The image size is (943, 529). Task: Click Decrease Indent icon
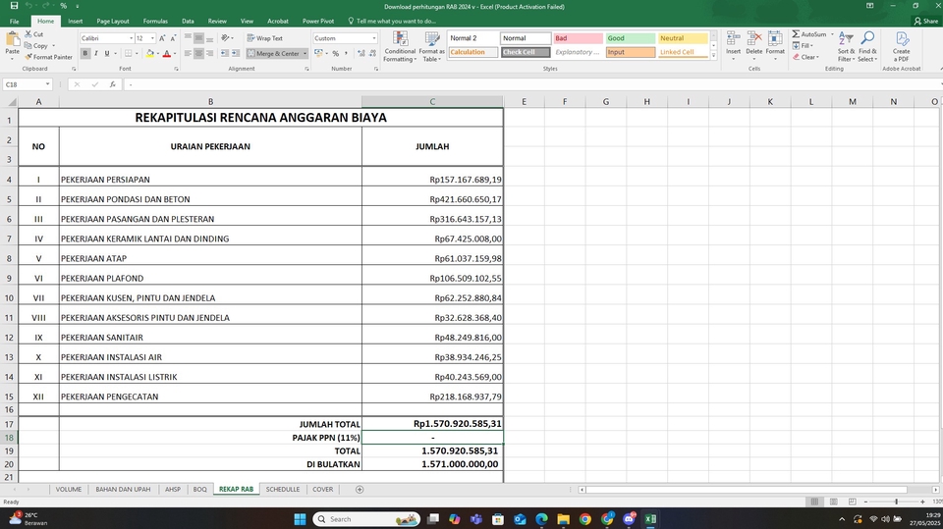click(x=224, y=54)
